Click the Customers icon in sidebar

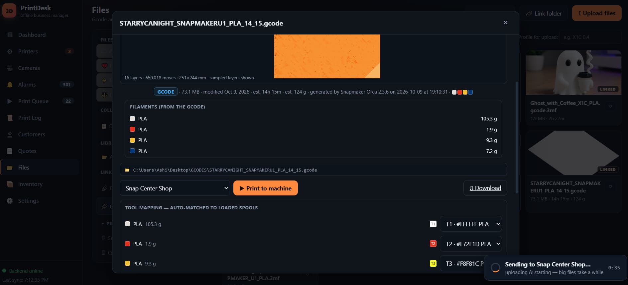point(10,134)
